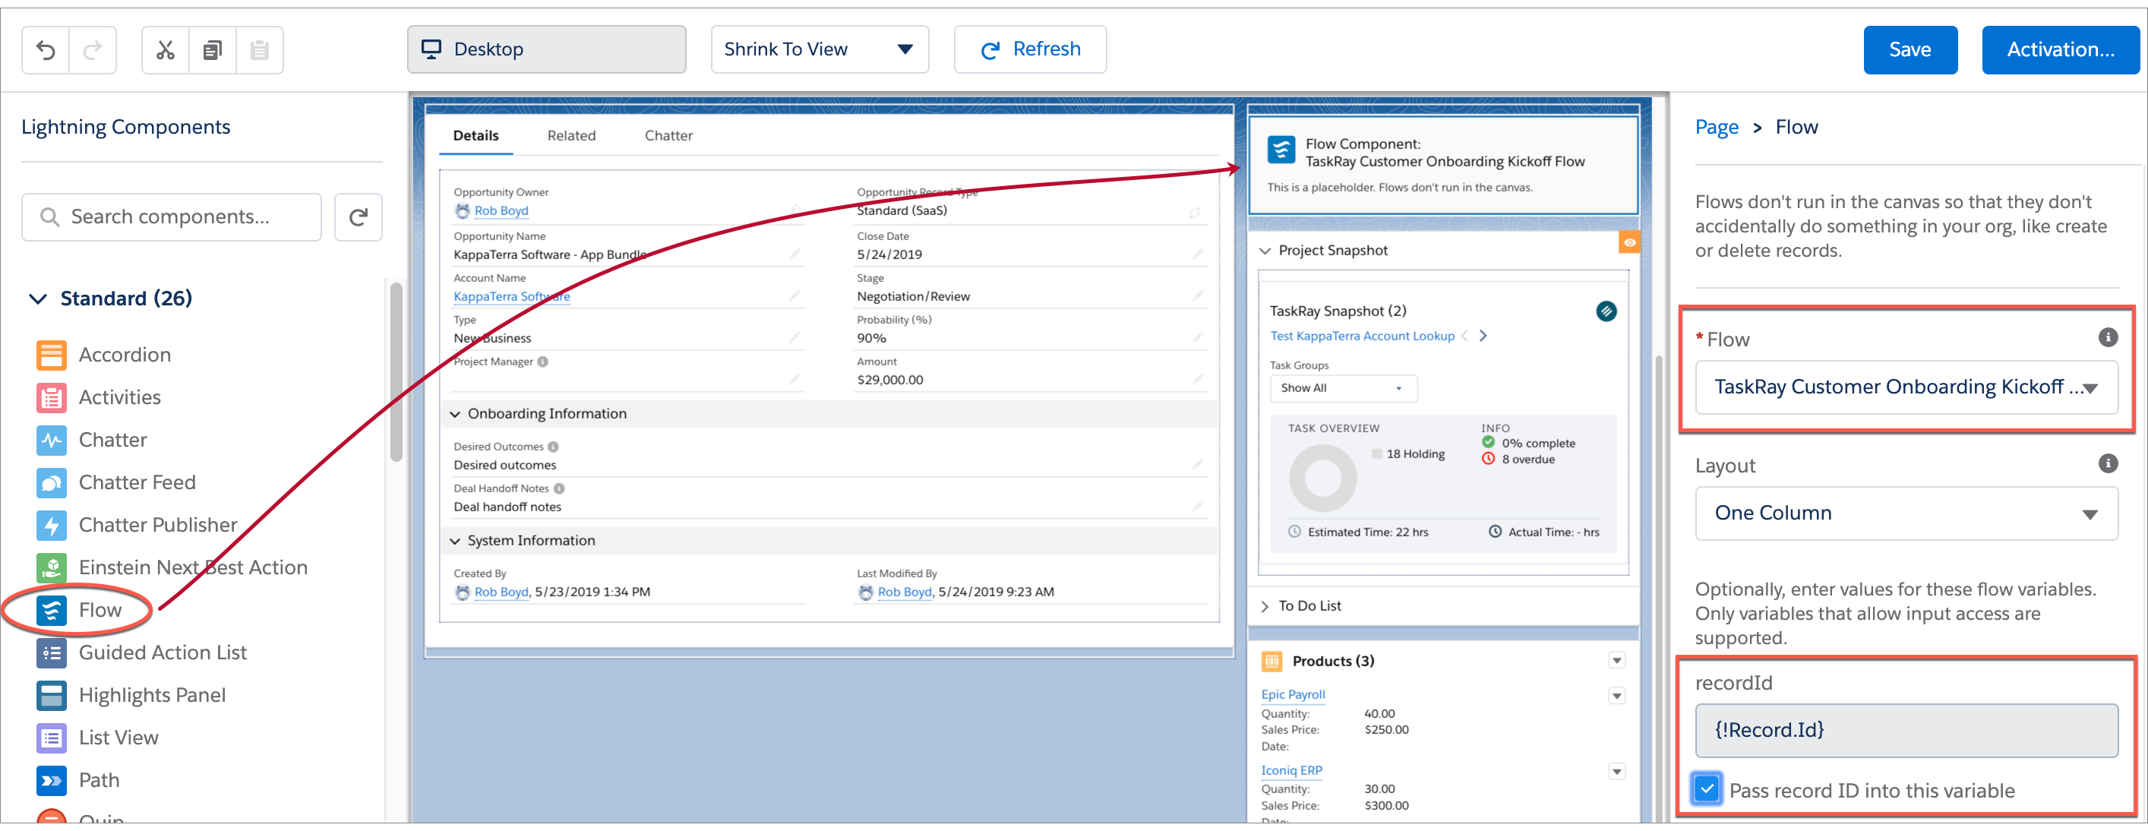Open the Epic Payroll product link
The height and width of the screenshot is (831, 2148).
point(1293,695)
